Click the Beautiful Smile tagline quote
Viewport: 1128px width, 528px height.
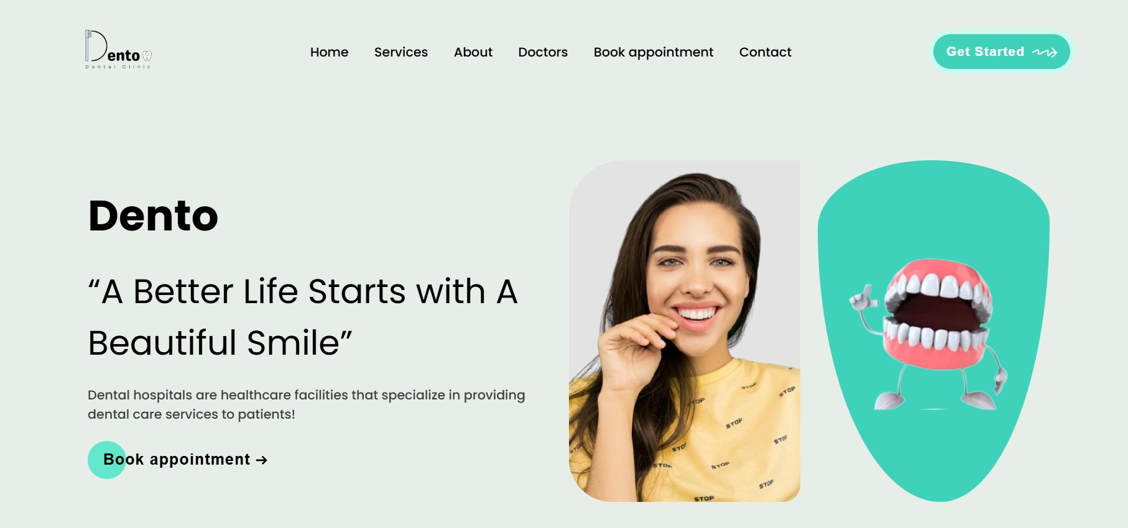pos(303,317)
